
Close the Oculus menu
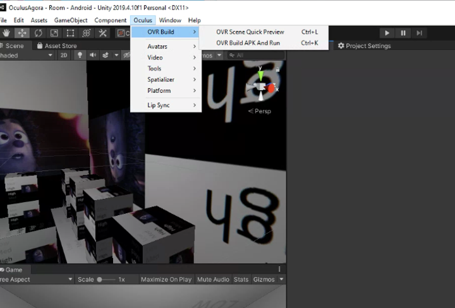click(x=143, y=20)
